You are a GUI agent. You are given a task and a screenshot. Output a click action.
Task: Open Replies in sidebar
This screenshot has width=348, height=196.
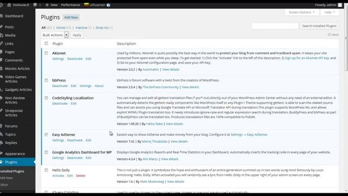(11, 143)
